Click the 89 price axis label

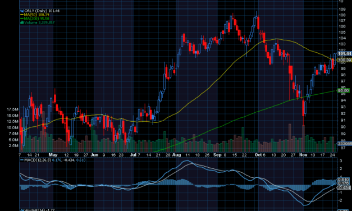click(343, 134)
